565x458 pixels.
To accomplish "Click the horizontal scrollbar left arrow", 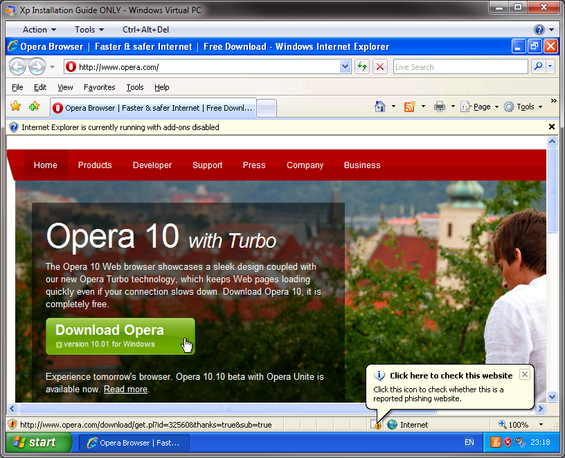I will (x=12, y=408).
